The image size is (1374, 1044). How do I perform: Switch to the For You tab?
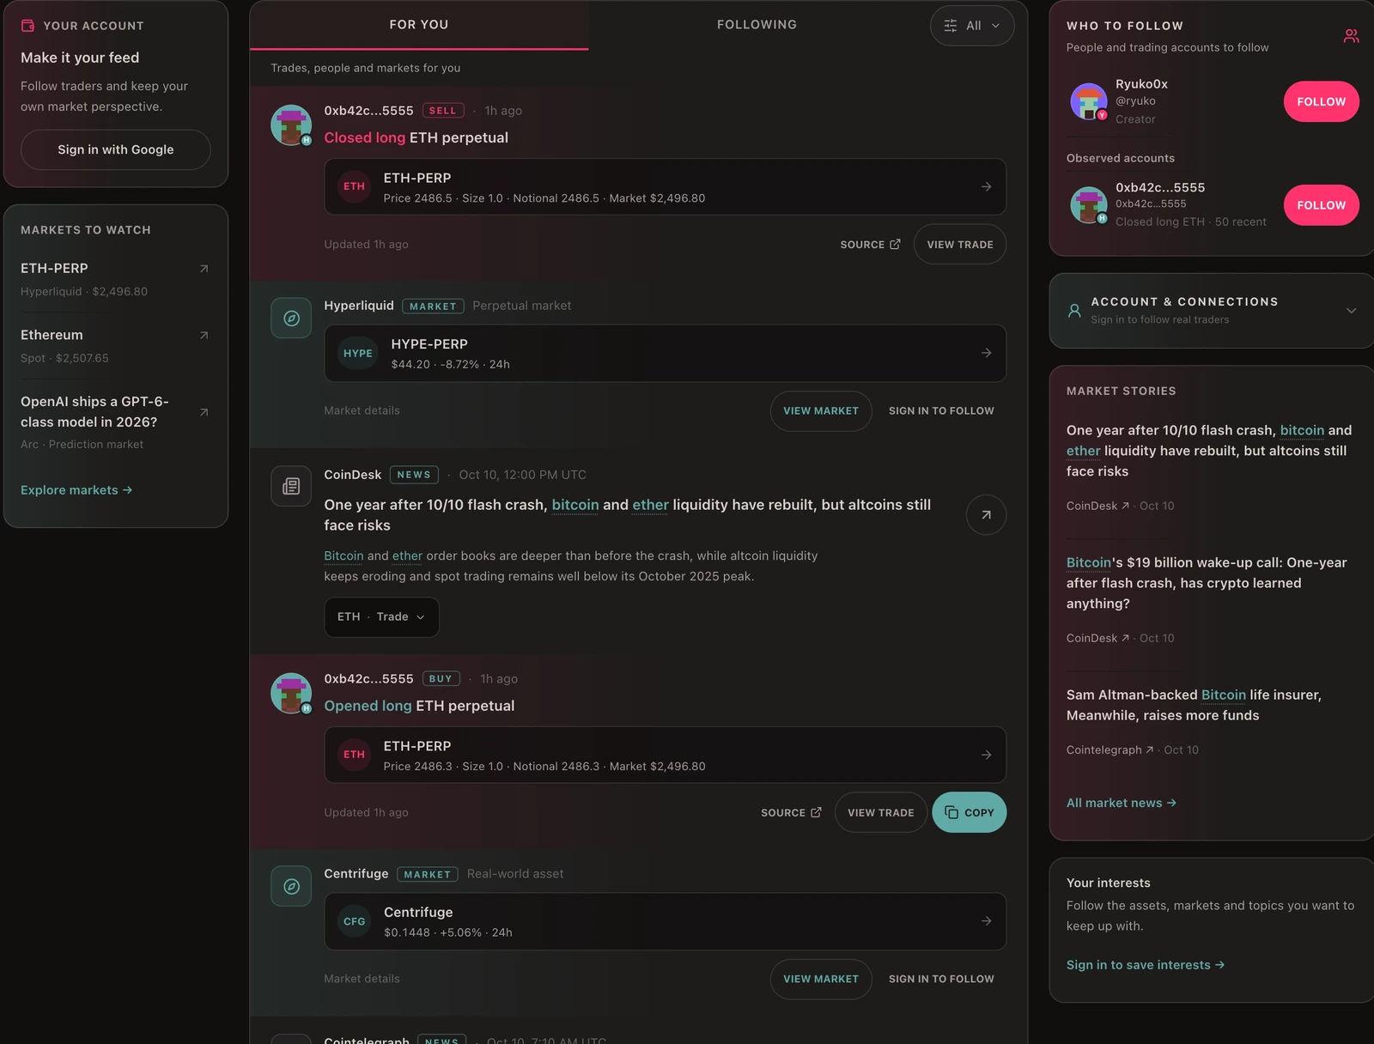pos(419,25)
